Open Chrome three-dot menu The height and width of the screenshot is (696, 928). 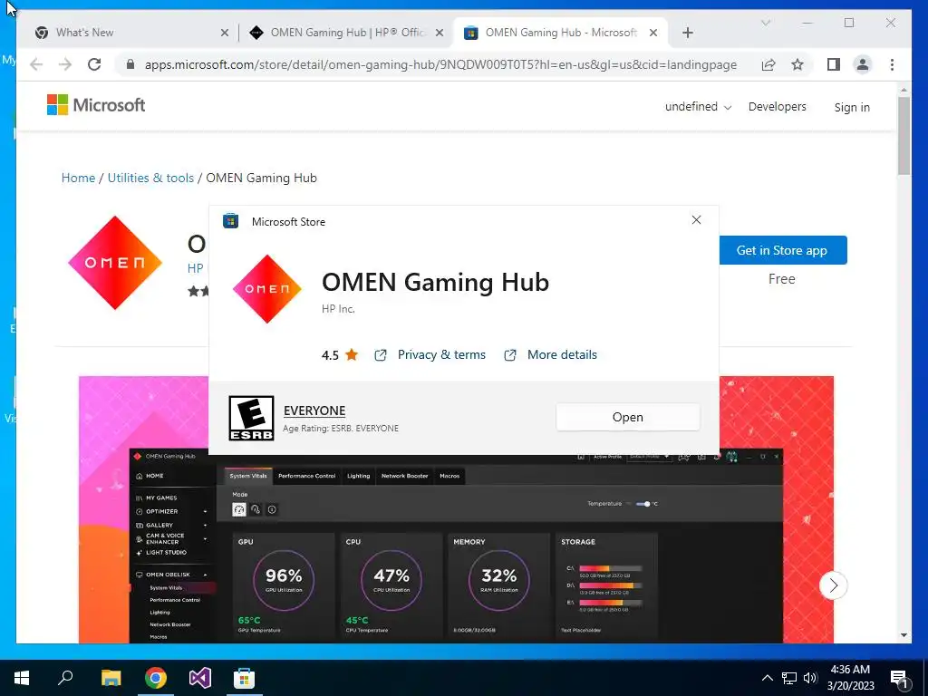coord(892,64)
